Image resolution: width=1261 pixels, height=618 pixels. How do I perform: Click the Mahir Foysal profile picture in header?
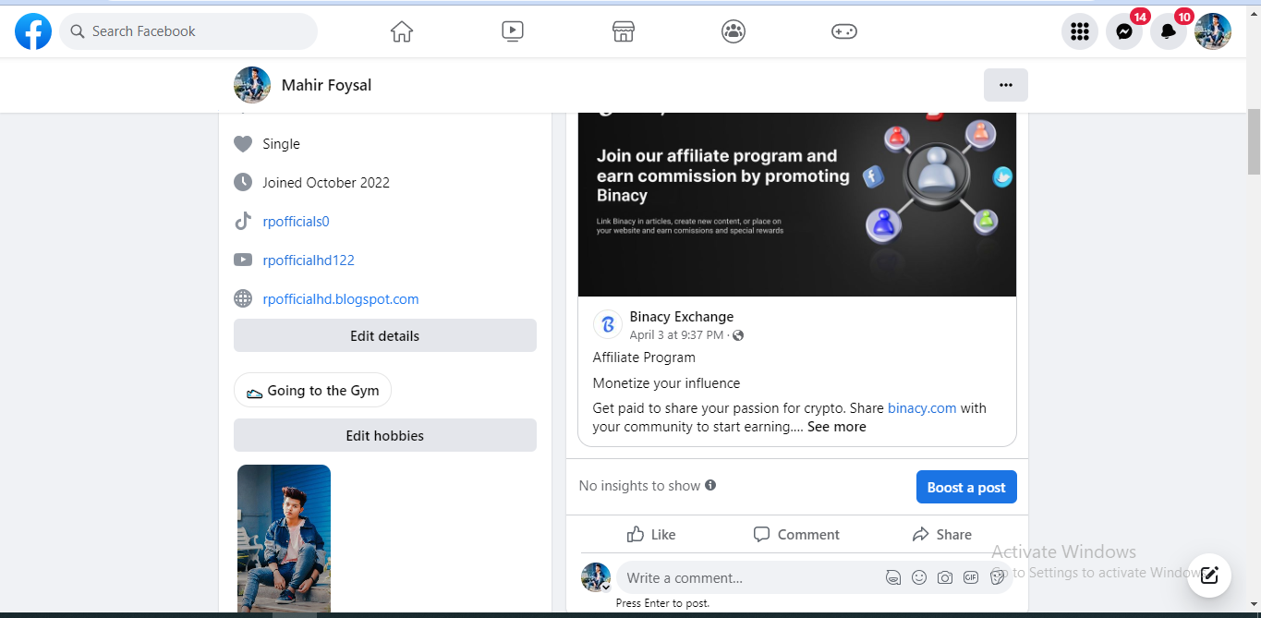252,85
